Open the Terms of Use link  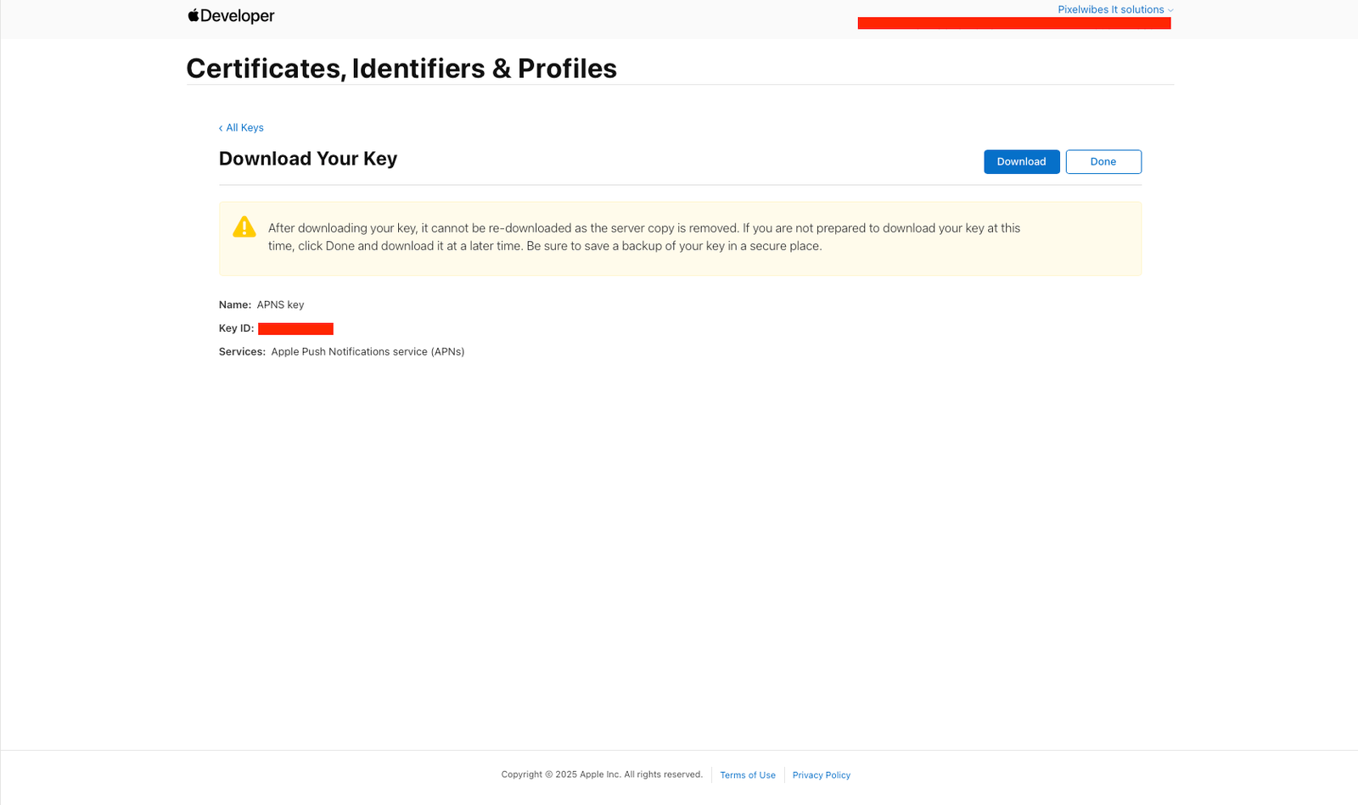pos(747,775)
